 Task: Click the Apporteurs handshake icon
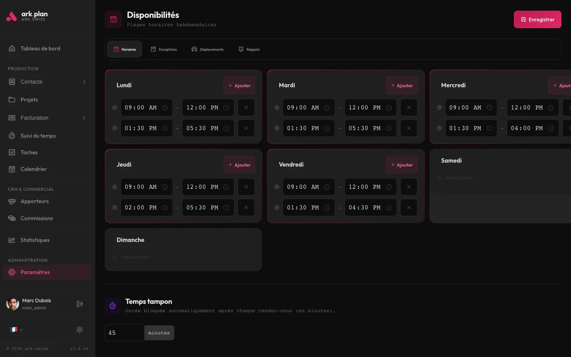(x=12, y=201)
